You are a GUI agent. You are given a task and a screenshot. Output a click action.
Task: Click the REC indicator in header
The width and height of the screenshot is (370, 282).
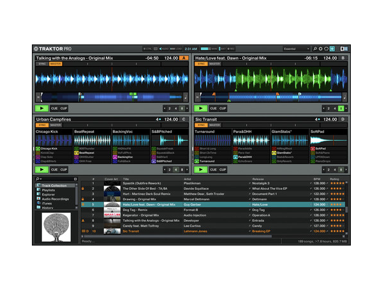pos(231,49)
